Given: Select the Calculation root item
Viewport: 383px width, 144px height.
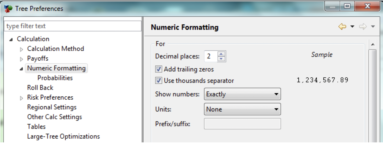Looking at the screenshot, I should pos(33,39).
